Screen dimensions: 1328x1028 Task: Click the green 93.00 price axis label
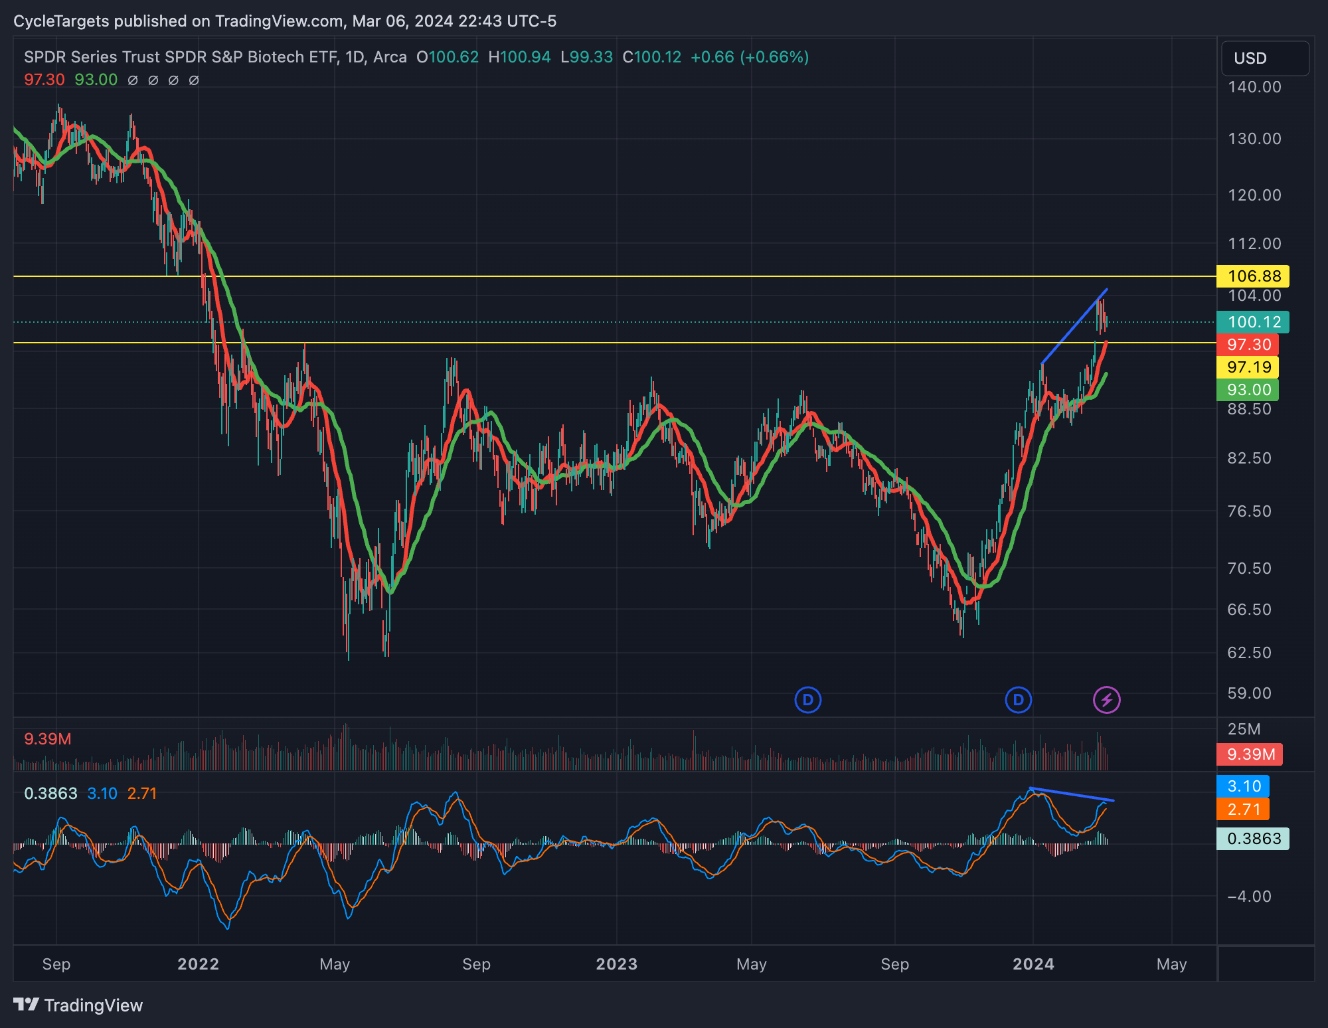click(1247, 390)
